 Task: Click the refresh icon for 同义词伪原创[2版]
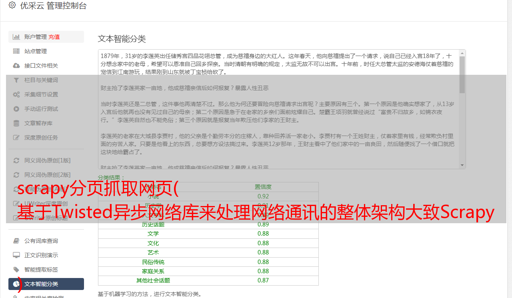16,175
